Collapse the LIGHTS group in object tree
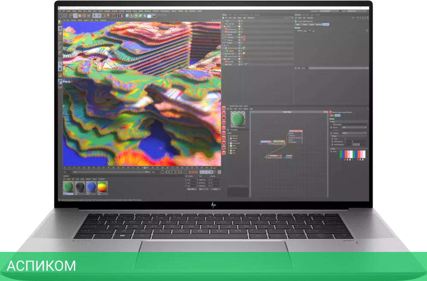The image size is (427, 281). 223,26
